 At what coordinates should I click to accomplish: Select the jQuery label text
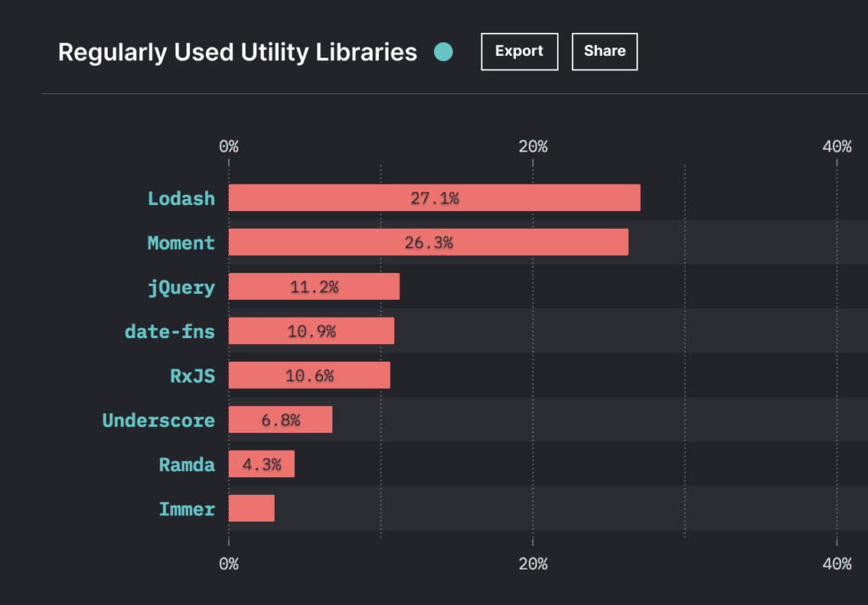click(181, 286)
